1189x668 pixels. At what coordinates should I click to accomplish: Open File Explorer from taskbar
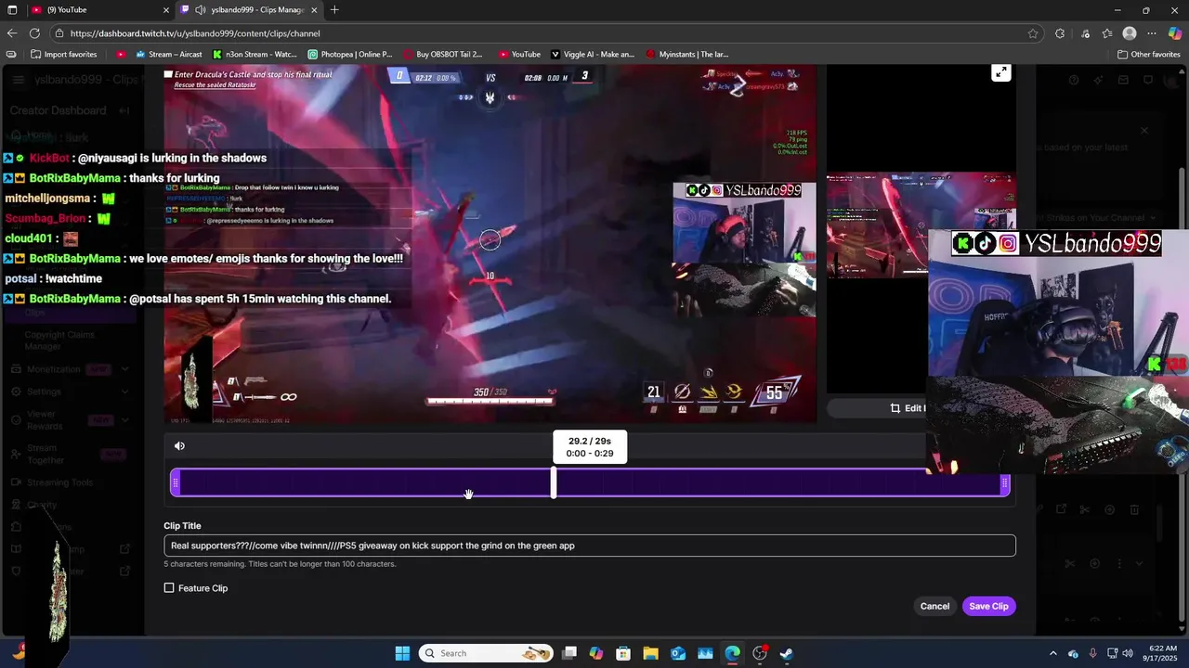coord(651,653)
